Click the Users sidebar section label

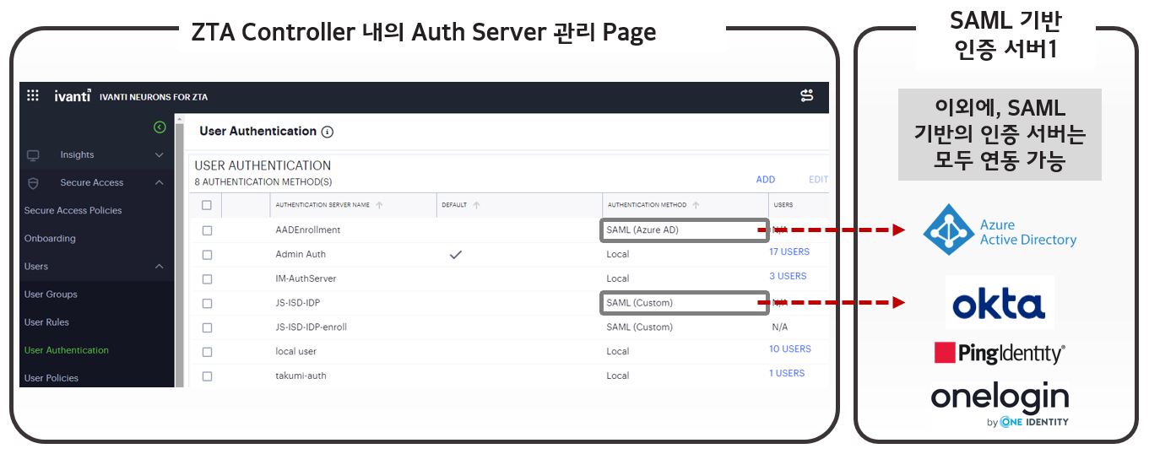coord(36,267)
